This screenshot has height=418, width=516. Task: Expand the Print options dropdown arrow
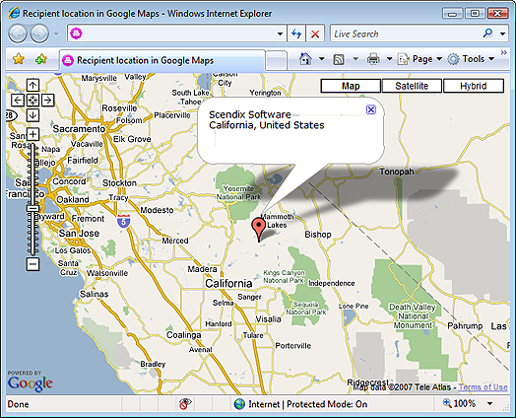coord(389,59)
